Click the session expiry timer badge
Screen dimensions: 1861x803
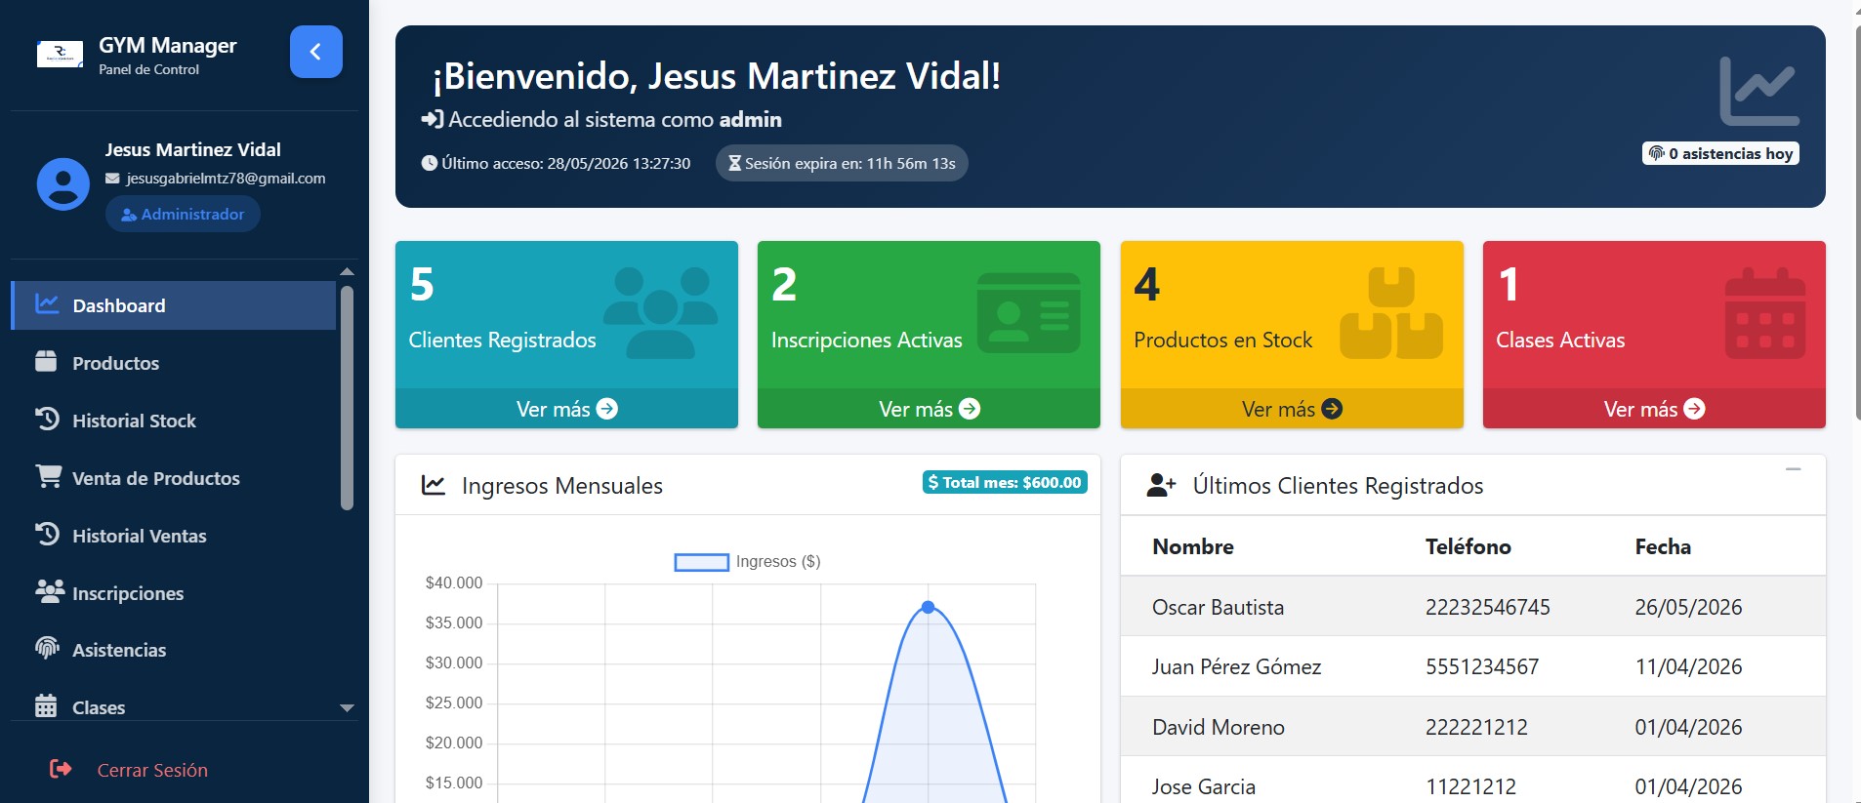842,163
